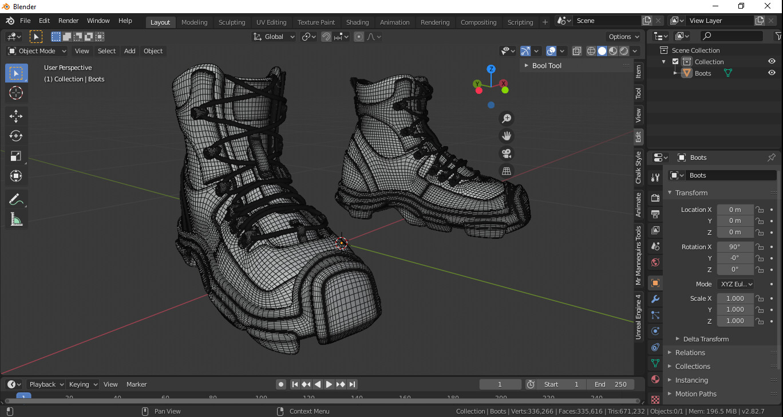Select the Rotate tool
The image size is (783, 417).
pyautogui.click(x=16, y=136)
